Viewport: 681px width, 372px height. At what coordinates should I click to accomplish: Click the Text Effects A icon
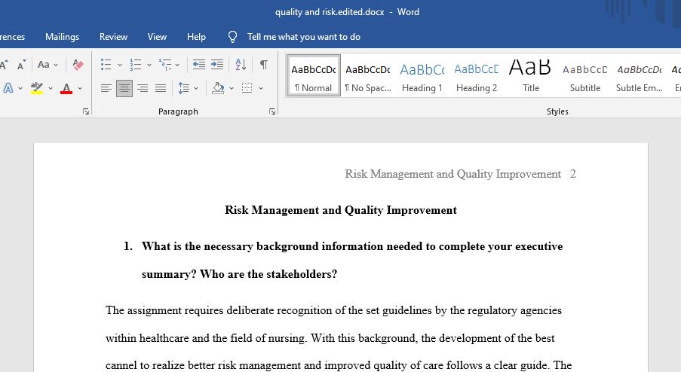(8, 88)
